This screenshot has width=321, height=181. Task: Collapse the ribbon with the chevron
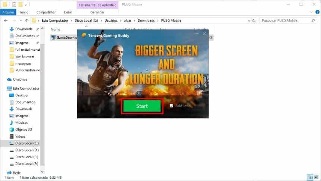311,12
